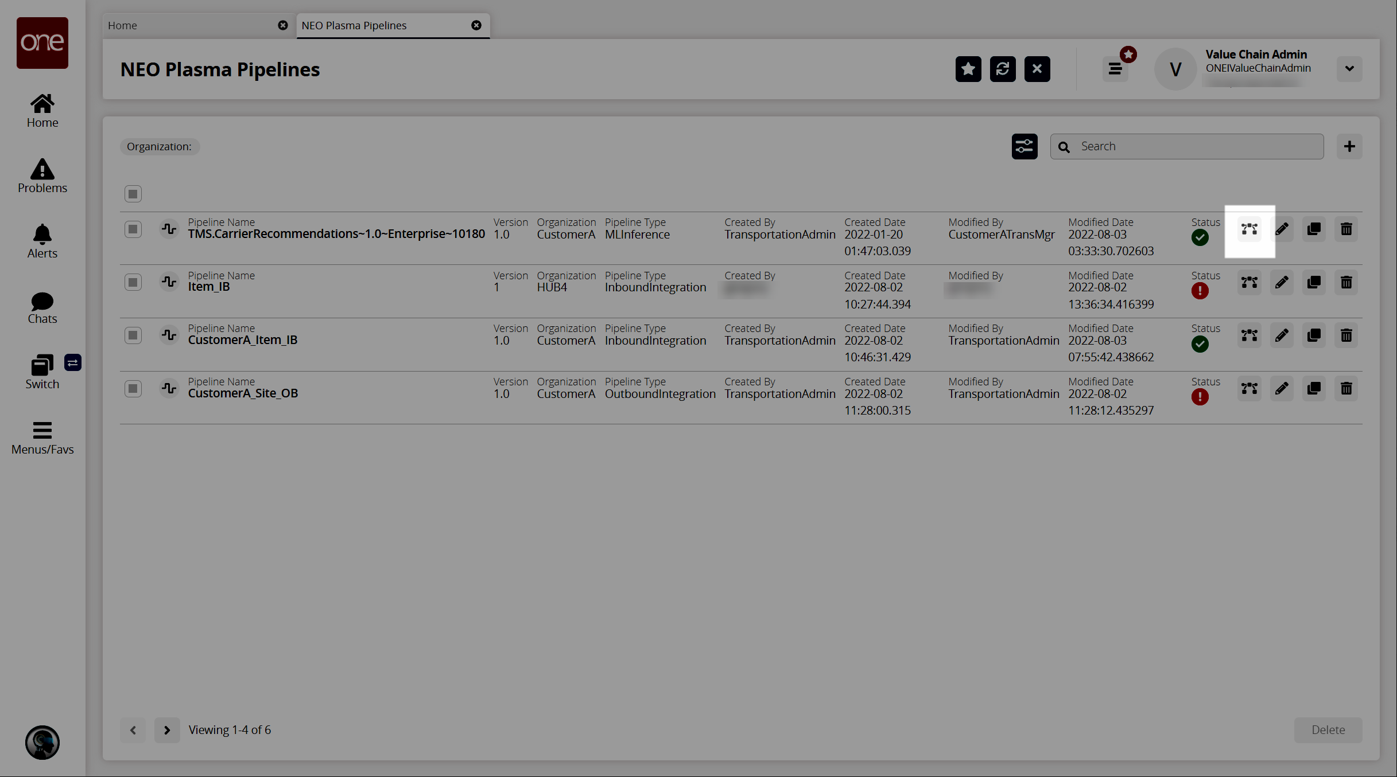This screenshot has width=1397, height=777.
Task: Refresh the NEO Plasma Pipelines page
Action: tap(1003, 69)
